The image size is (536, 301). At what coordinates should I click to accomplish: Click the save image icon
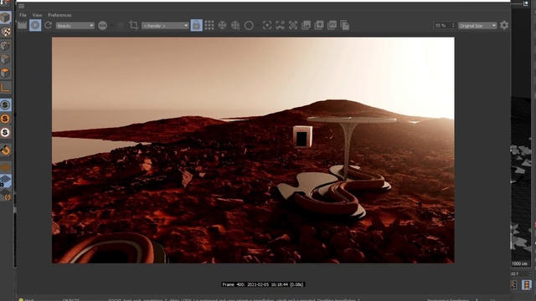(306, 25)
